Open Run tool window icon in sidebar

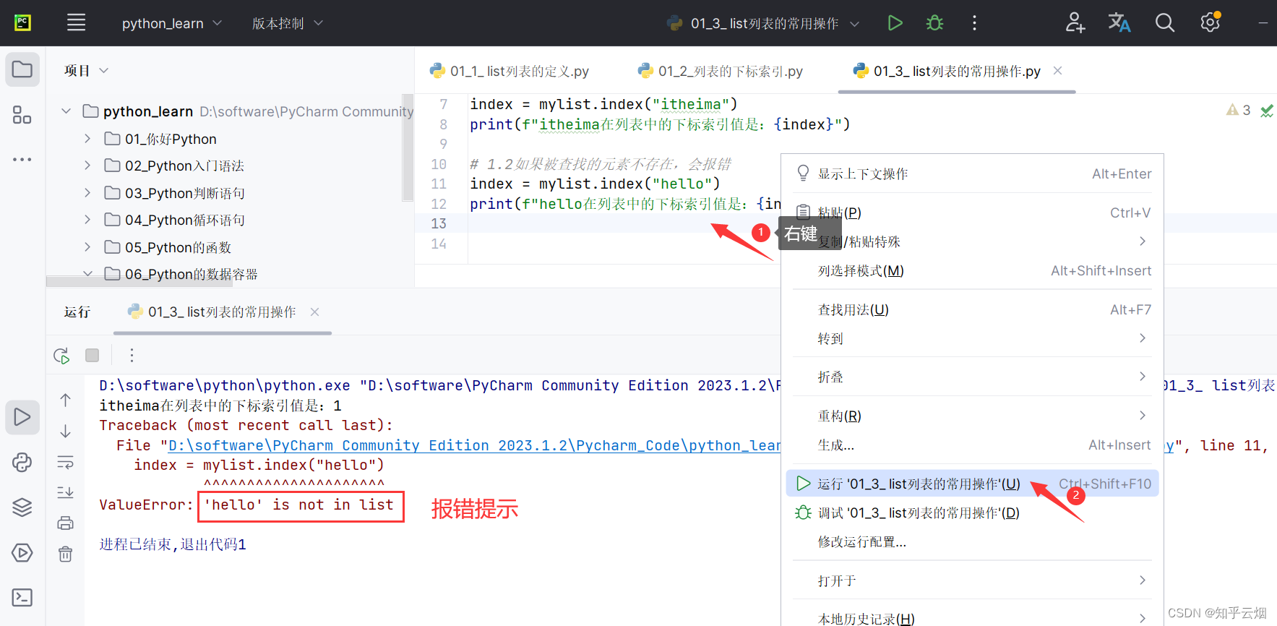[x=22, y=417]
